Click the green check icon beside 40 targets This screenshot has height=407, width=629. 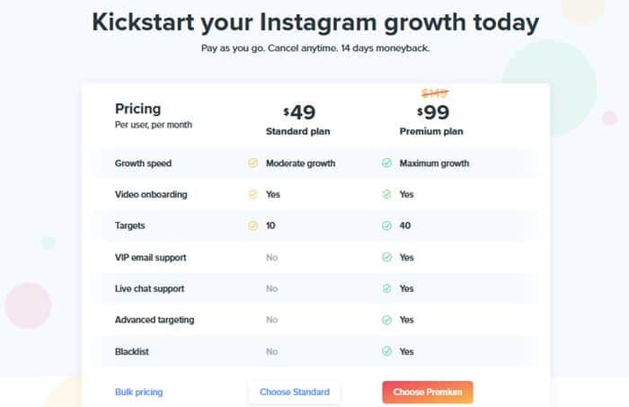coord(386,226)
